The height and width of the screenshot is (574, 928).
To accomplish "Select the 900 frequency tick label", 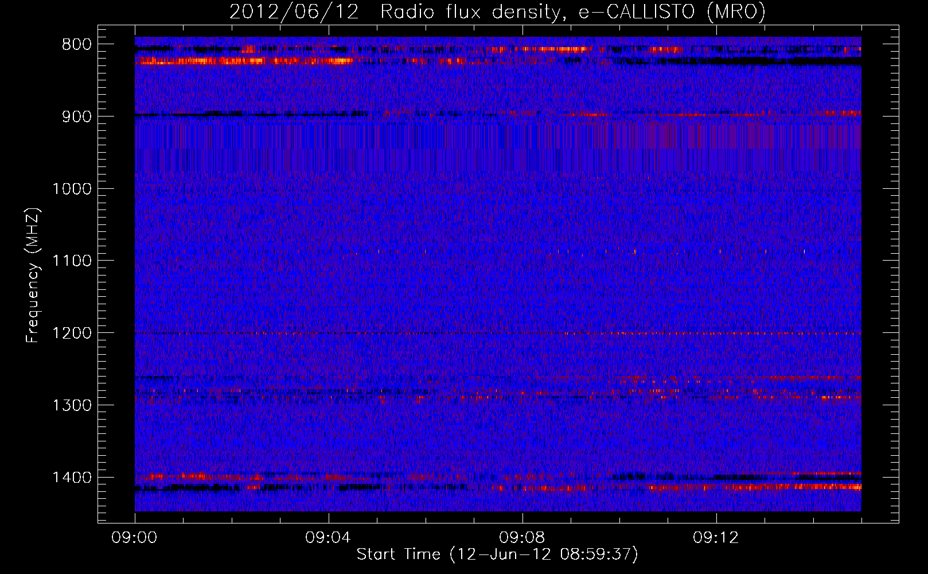I will [77, 117].
